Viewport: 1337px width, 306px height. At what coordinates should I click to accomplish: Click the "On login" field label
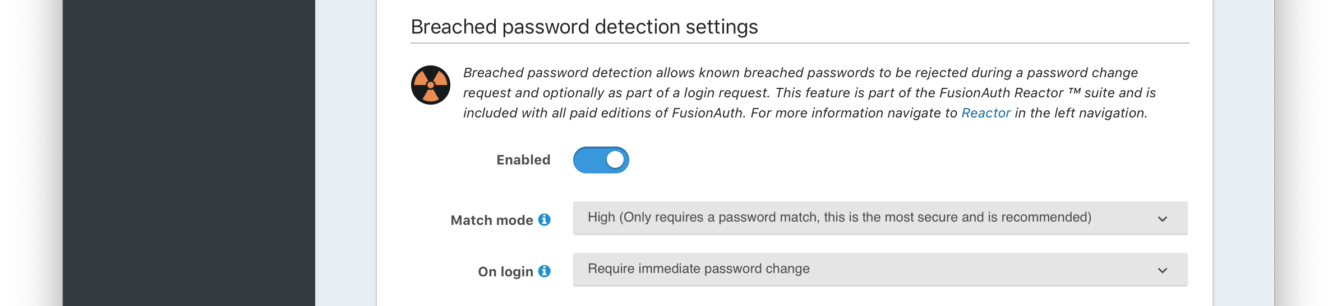click(505, 272)
